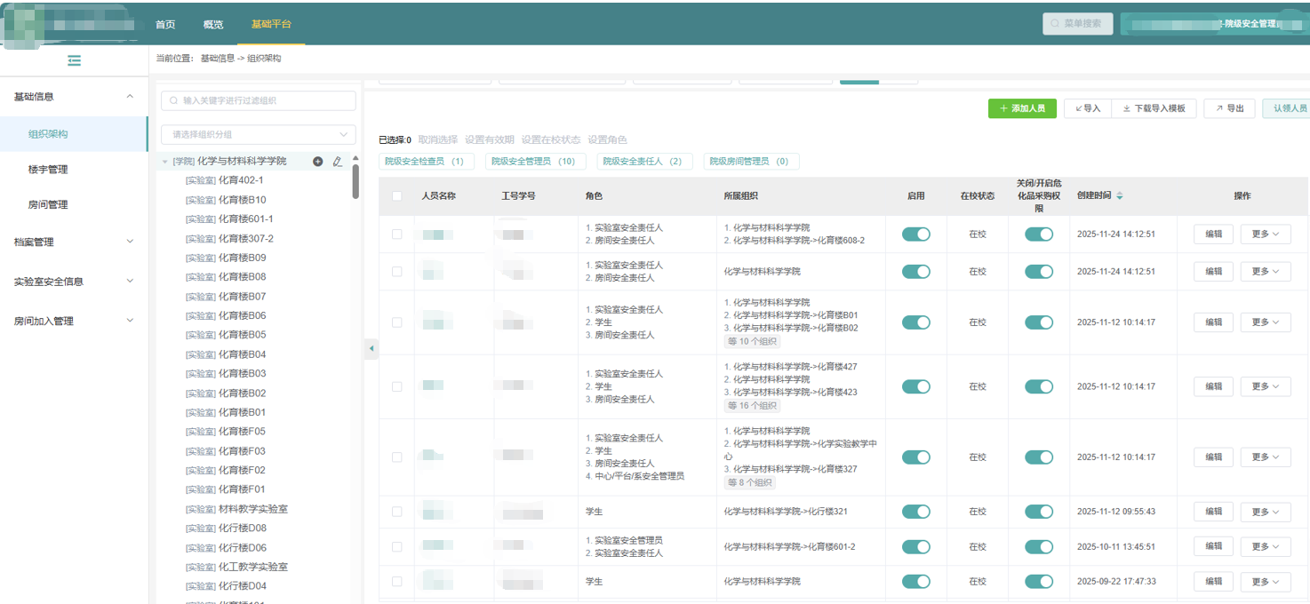
Task: 勾选表头的全选复选框
Action: (x=397, y=195)
